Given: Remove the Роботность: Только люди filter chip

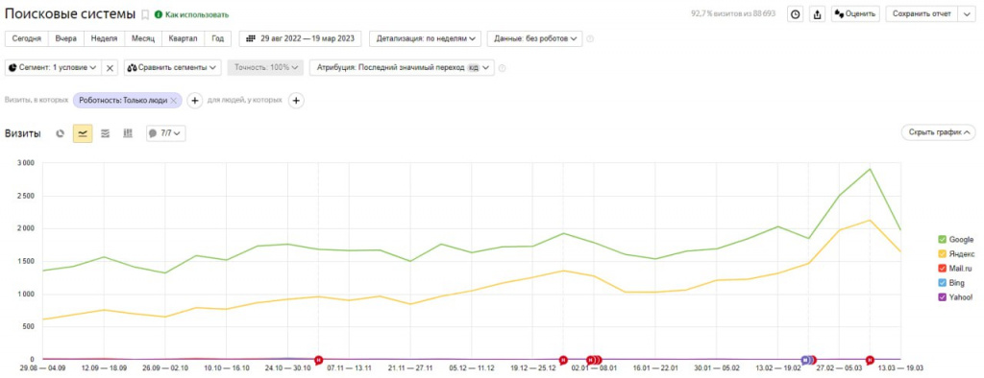Looking at the screenshot, I should coord(174,101).
